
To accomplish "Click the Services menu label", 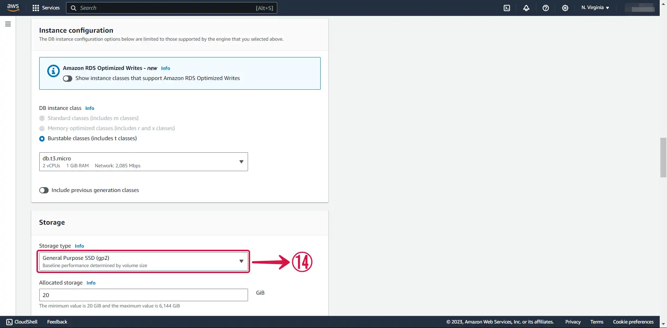I will (x=51, y=8).
